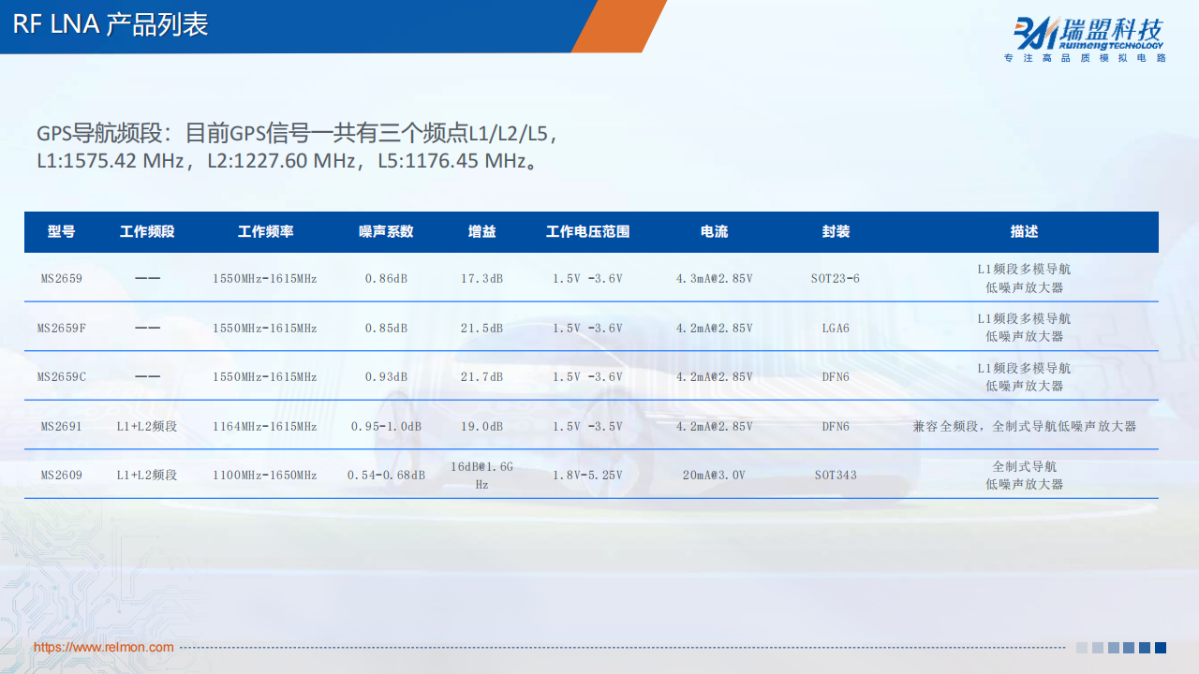The image size is (1199, 674).
Task: Click the MS2691 model cell
Action: (x=62, y=426)
